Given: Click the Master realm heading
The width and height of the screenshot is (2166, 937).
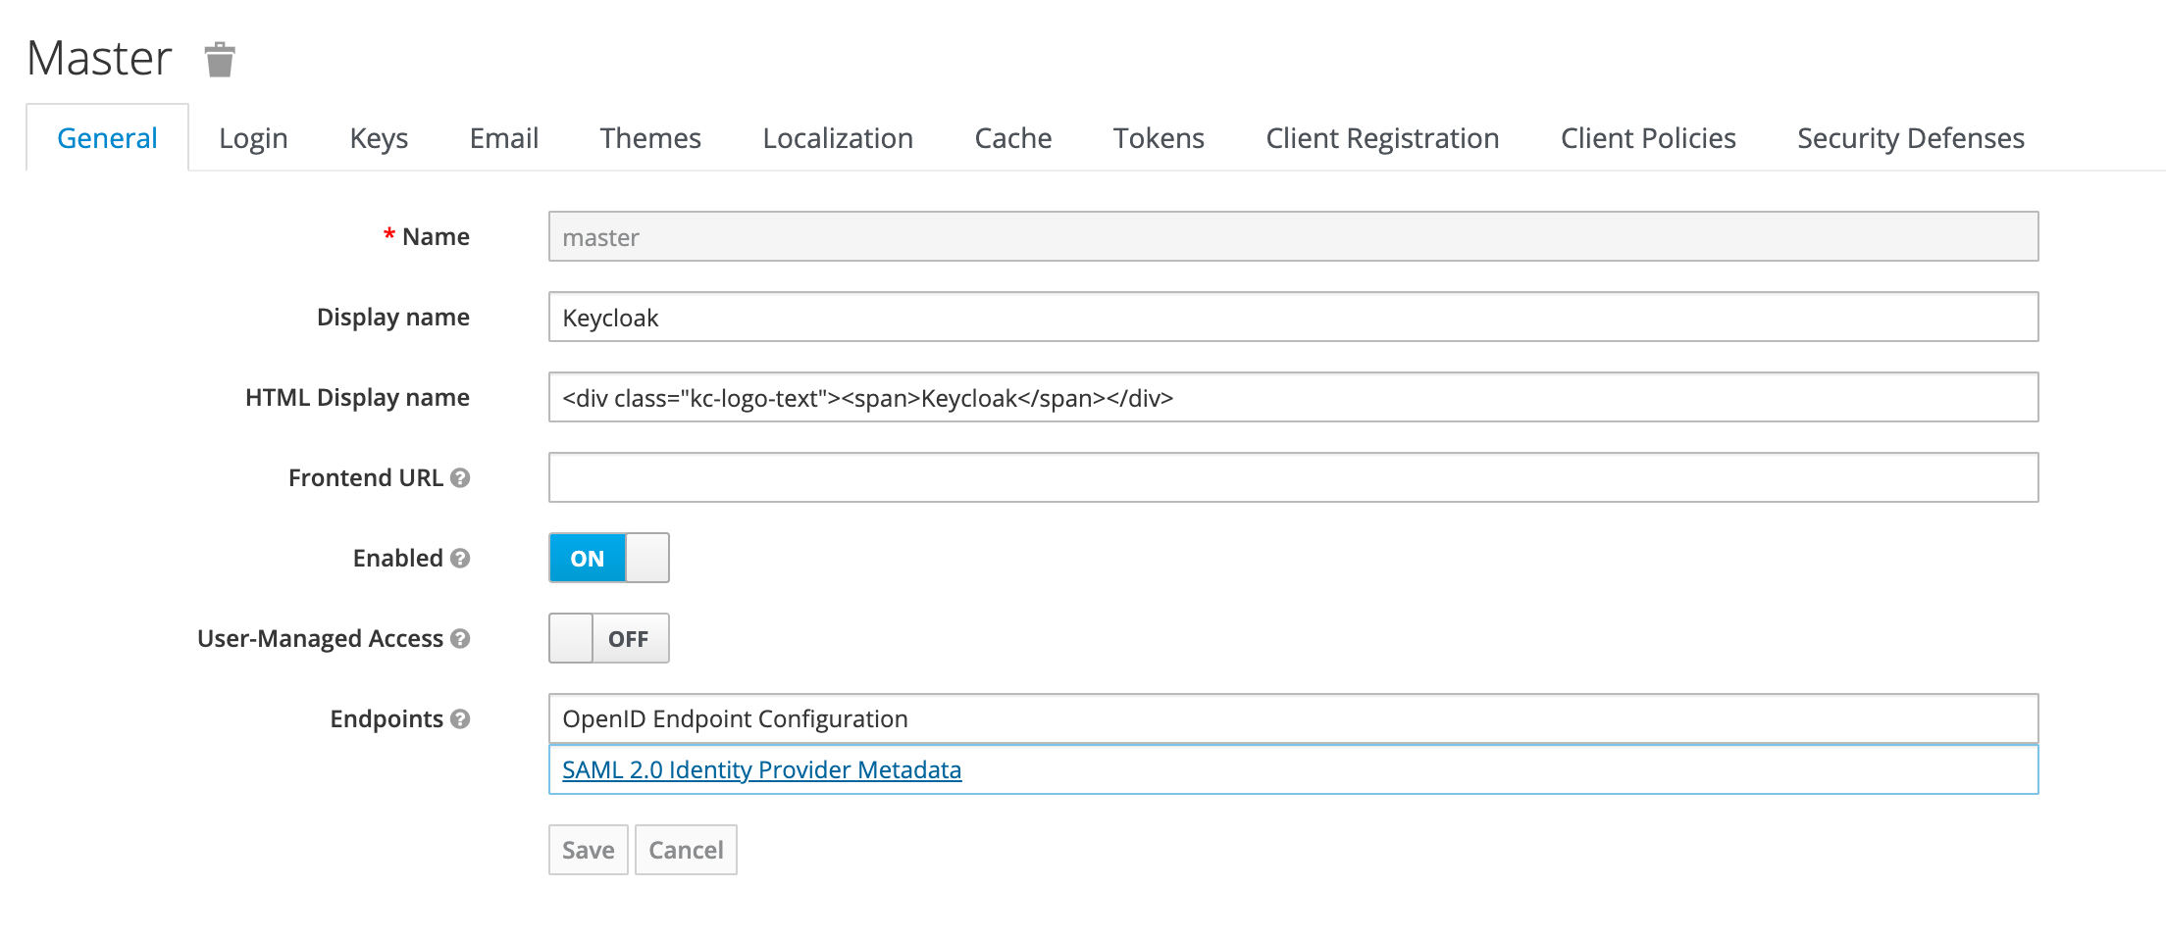Looking at the screenshot, I should (x=99, y=58).
